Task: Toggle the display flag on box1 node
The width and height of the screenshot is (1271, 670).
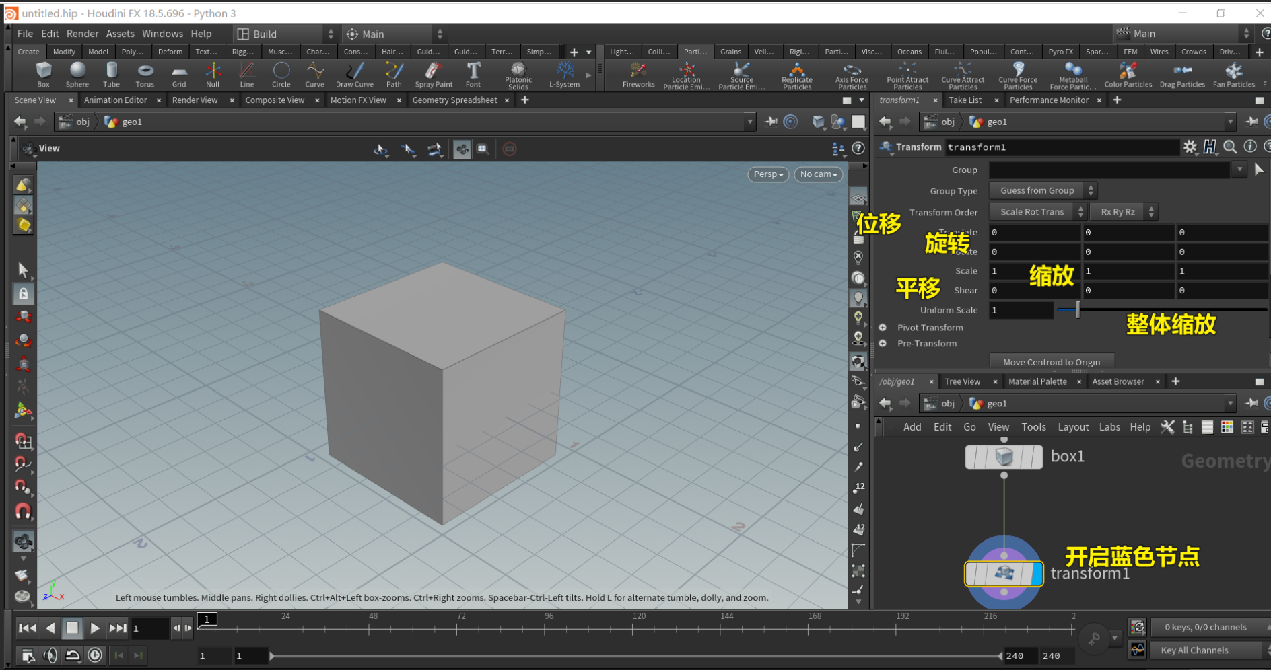Action: click(x=1037, y=457)
